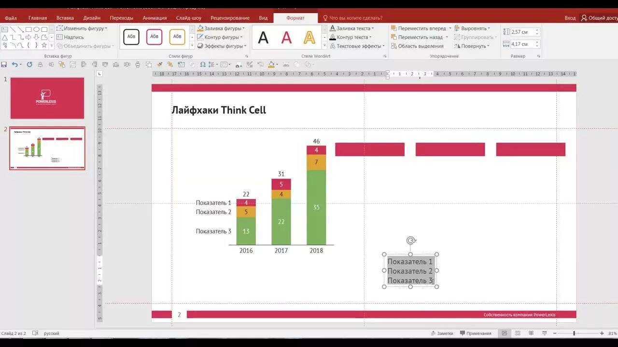Select the down arrow shape in gallery

click(x=36, y=38)
